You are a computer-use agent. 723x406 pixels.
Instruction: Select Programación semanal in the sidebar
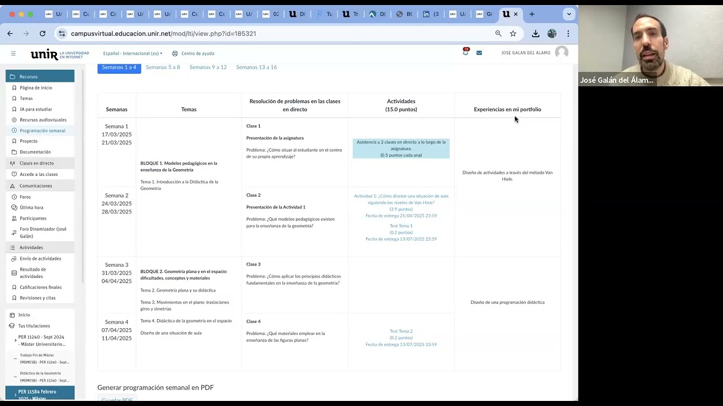[x=42, y=131]
